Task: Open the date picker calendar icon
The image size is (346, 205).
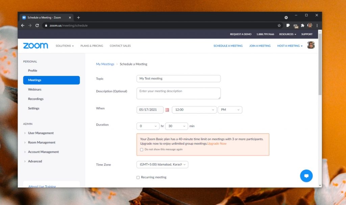Action: pos(167,110)
